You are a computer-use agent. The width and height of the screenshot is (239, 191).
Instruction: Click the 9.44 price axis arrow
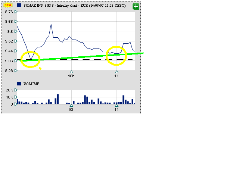coord(16,51)
